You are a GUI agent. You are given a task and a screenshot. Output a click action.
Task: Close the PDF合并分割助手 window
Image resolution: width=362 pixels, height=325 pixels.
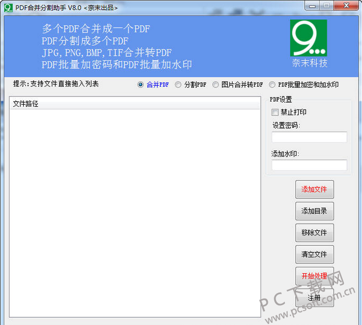coord(347,6)
